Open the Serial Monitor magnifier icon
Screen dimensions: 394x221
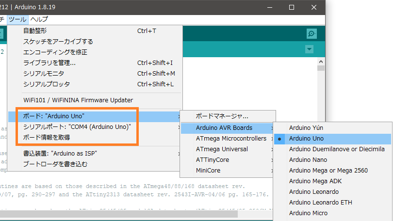[312, 33]
